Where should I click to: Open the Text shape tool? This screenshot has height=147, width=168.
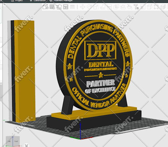click(136, 7)
